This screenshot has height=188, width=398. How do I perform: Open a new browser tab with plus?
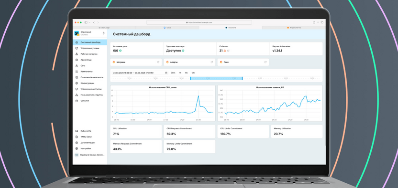(318, 22)
